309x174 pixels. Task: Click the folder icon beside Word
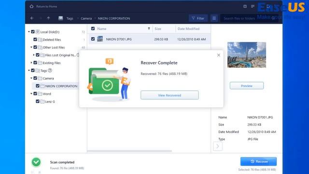(x=40, y=93)
